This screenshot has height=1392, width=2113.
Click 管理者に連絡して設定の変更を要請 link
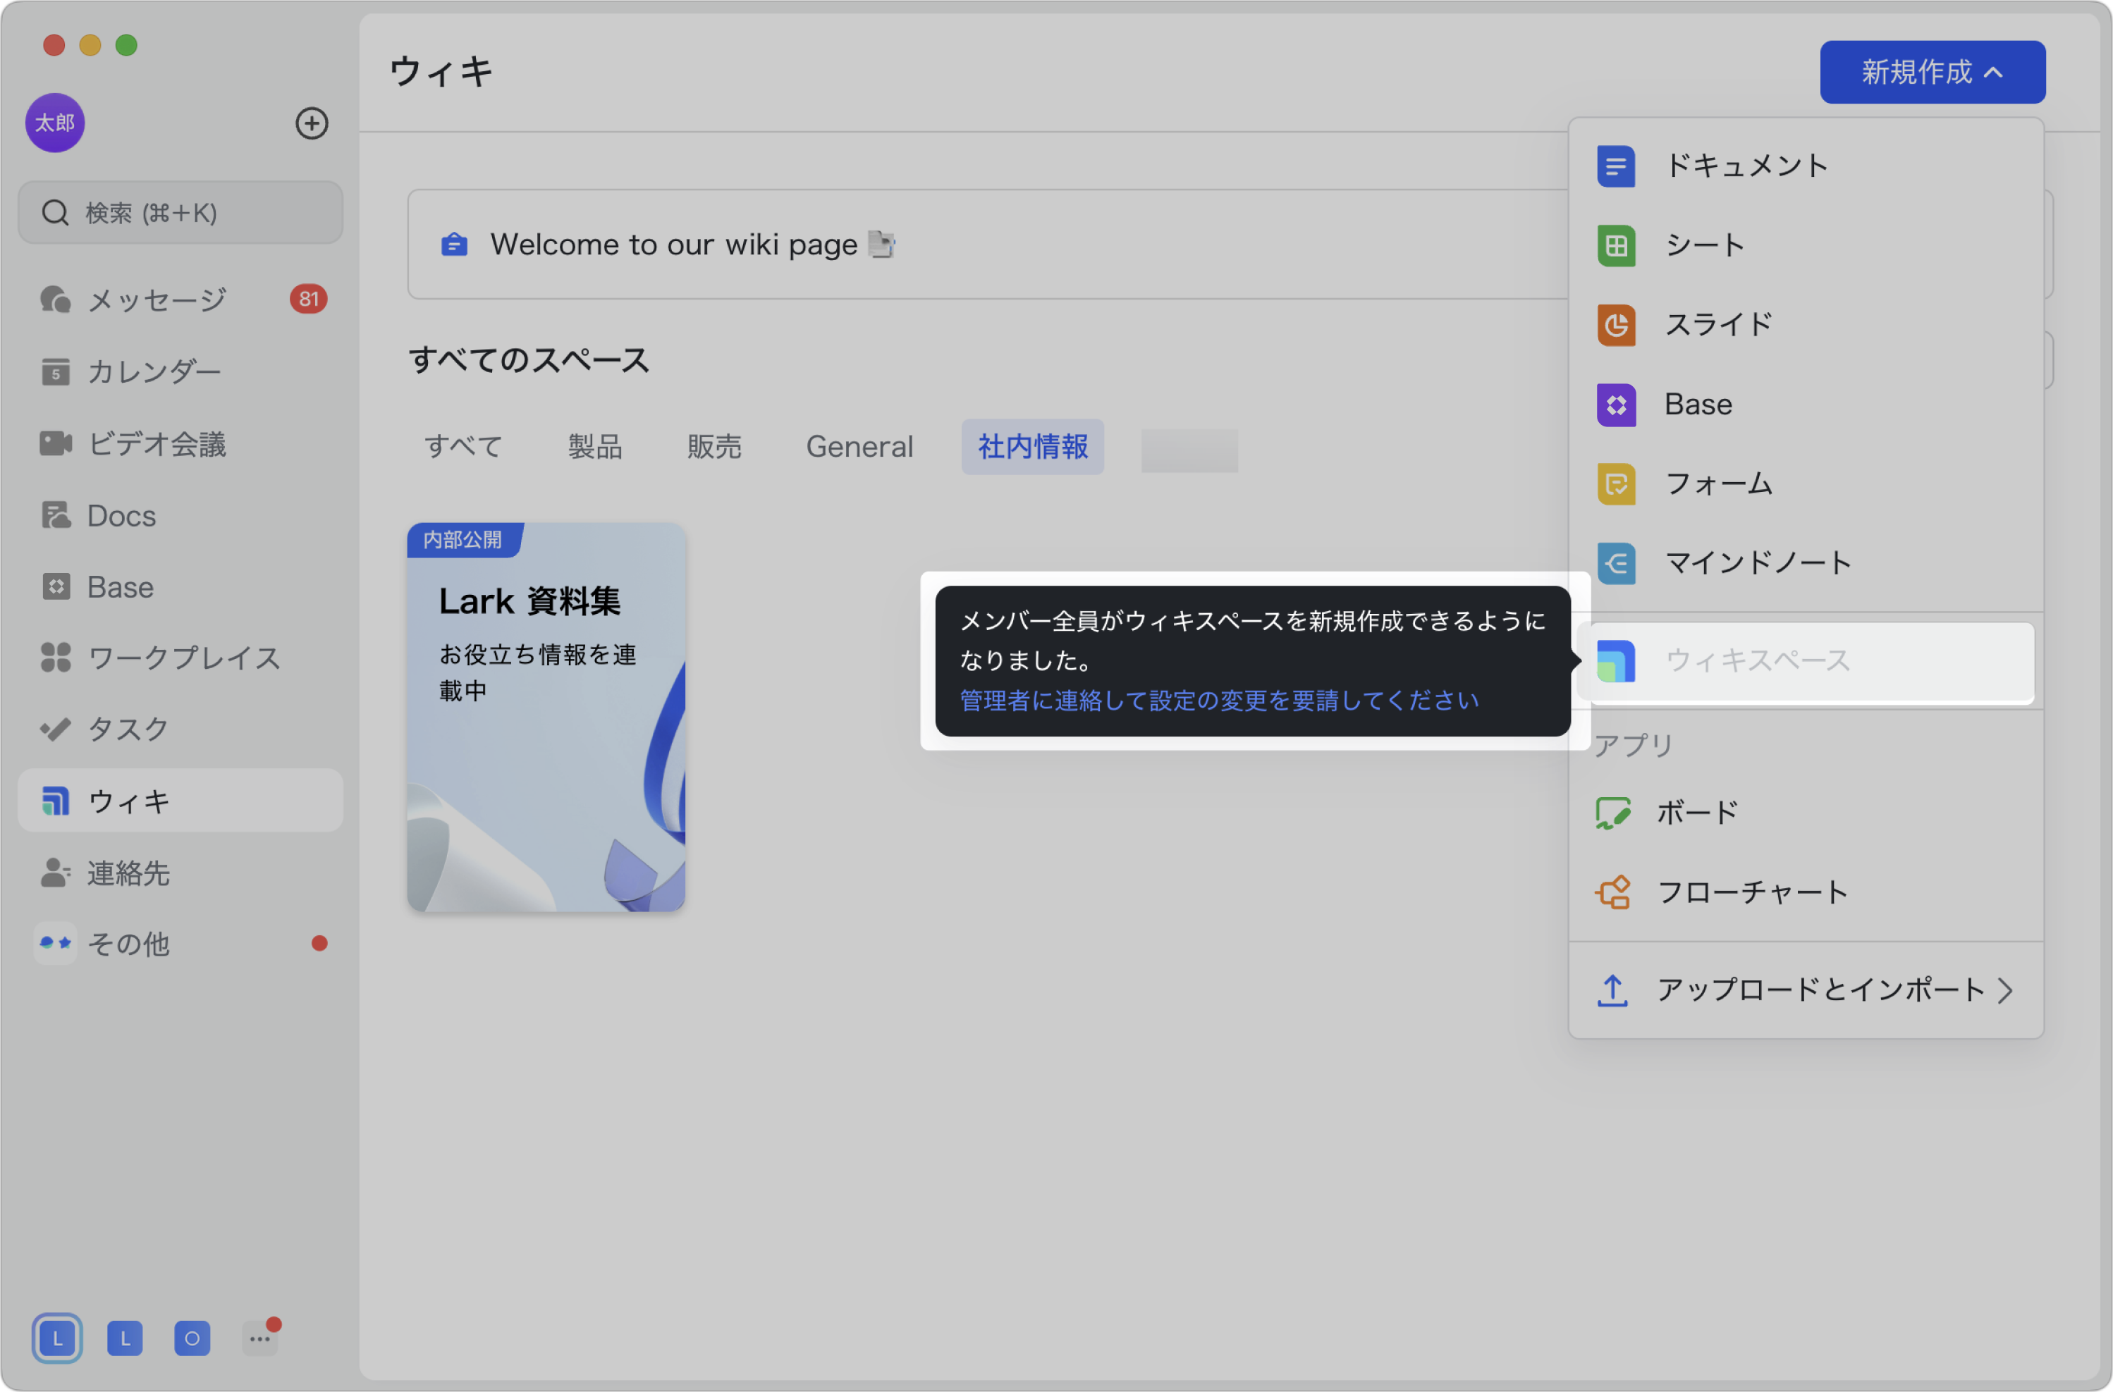coord(1219,701)
